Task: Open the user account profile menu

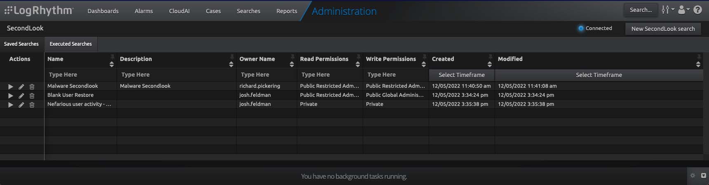Action: click(683, 10)
